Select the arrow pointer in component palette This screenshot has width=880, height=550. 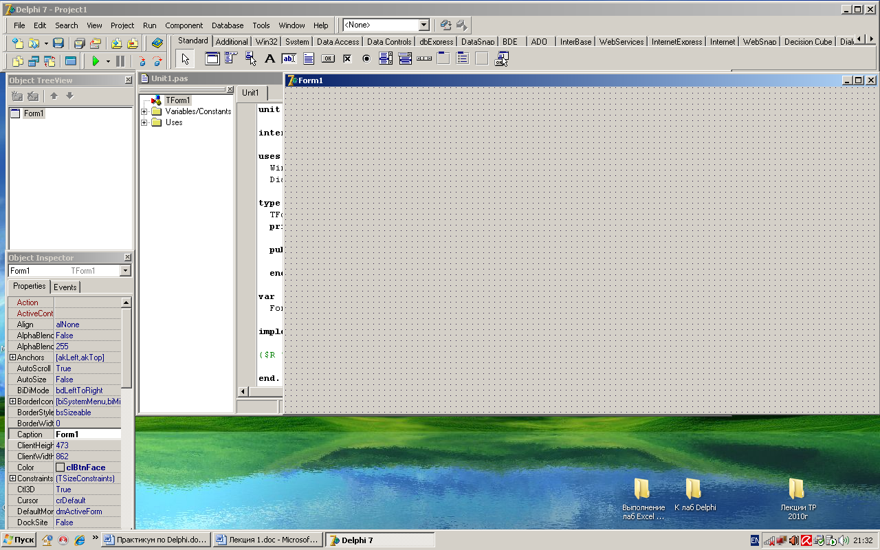[185, 59]
